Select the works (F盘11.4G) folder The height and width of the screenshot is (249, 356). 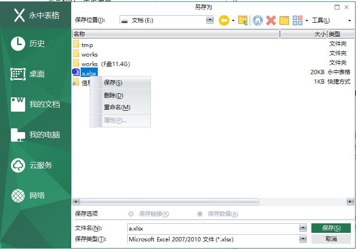(x=105, y=64)
